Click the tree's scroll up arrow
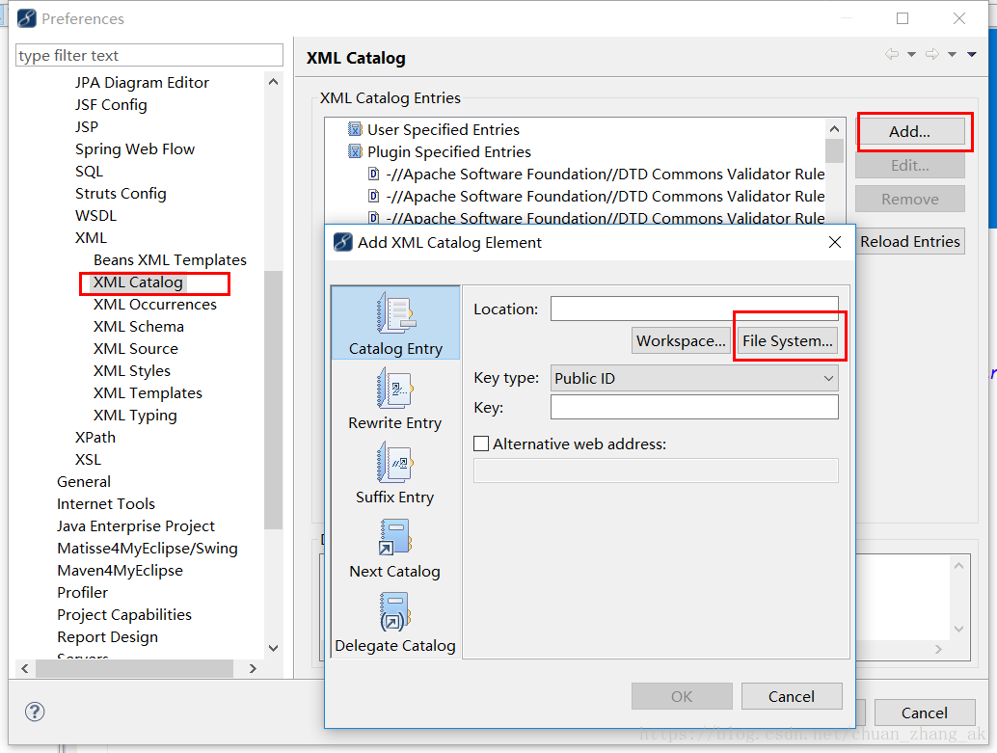This screenshot has width=997, height=753. pos(274,82)
